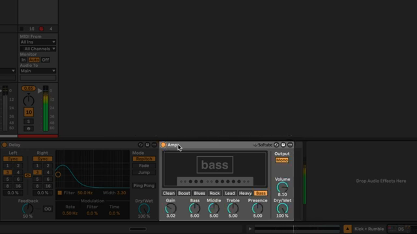Toggle Left channel Sync in Delay

pos(13,159)
